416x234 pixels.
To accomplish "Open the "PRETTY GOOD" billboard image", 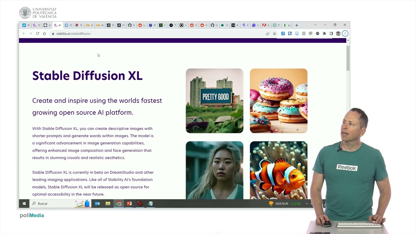I will pos(214,101).
